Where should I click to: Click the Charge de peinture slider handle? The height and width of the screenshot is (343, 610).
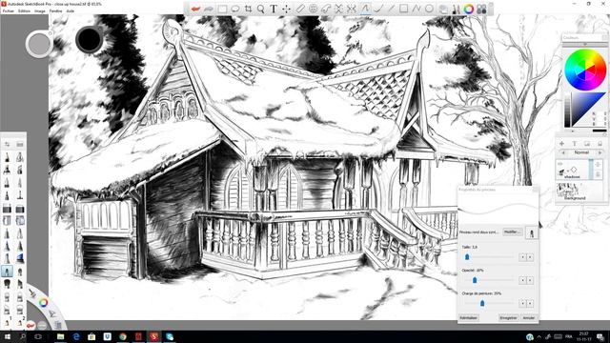(482, 303)
